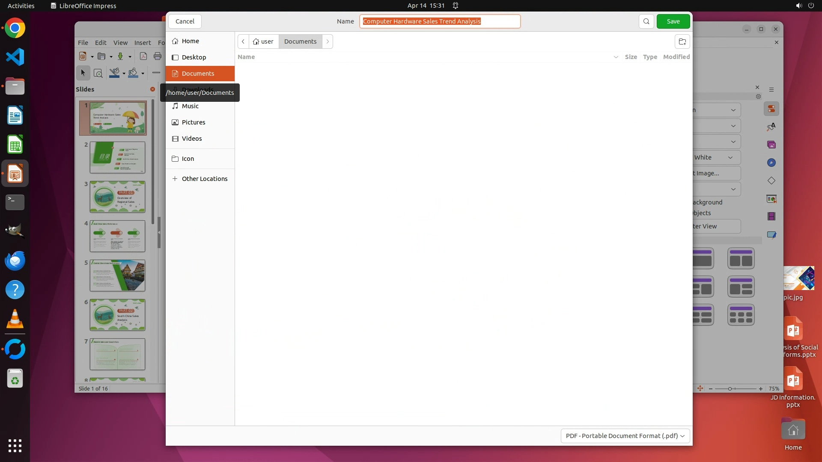Image resolution: width=822 pixels, height=462 pixels.
Task: Click the Export as PDF toolbar icon
Action: [143, 56]
